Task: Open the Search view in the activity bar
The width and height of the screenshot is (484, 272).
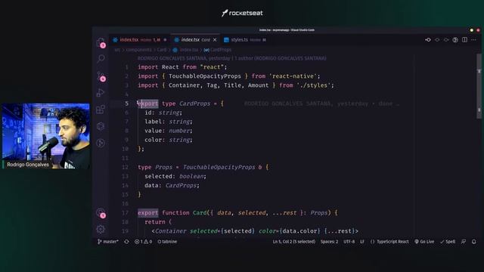Action: pos(101,59)
